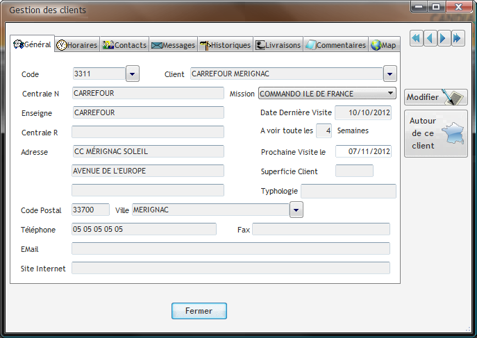Switch to the Commentaires tab
The width and height of the screenshot is (477, 338).
[336, 45]
